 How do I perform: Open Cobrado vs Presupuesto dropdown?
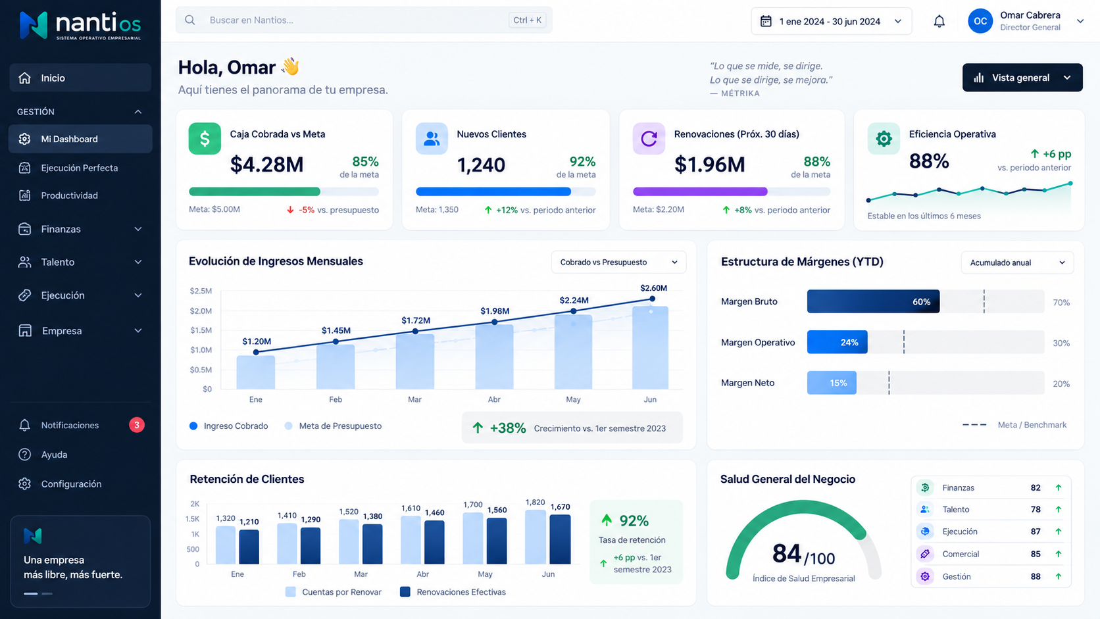pos(618,262)
